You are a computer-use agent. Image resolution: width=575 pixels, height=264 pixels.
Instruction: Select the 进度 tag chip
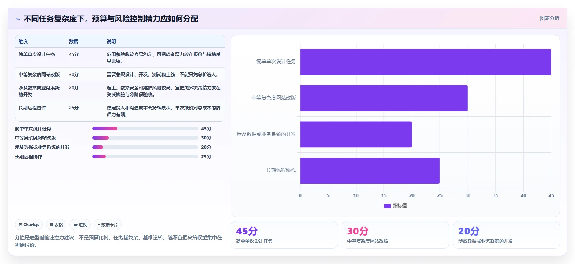point(80,225)
